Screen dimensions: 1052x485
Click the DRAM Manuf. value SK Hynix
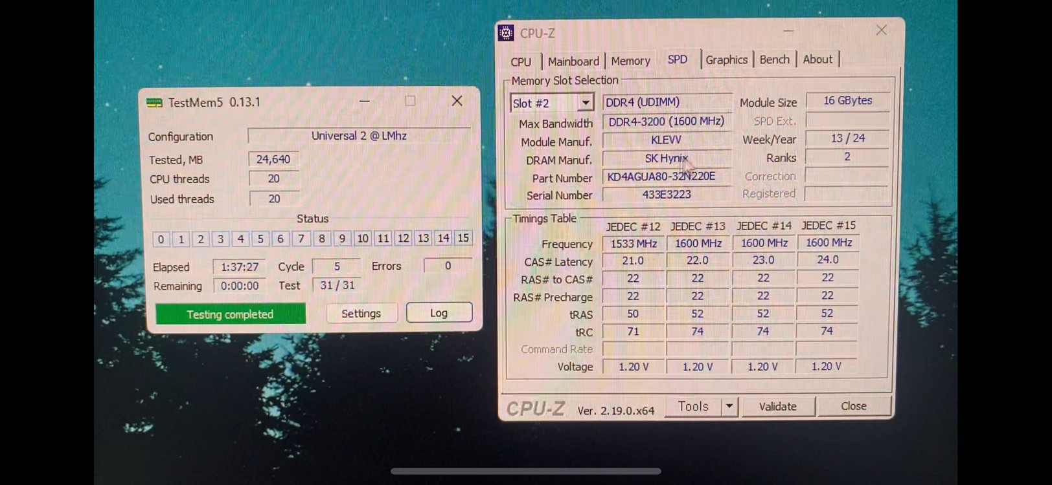667,158
